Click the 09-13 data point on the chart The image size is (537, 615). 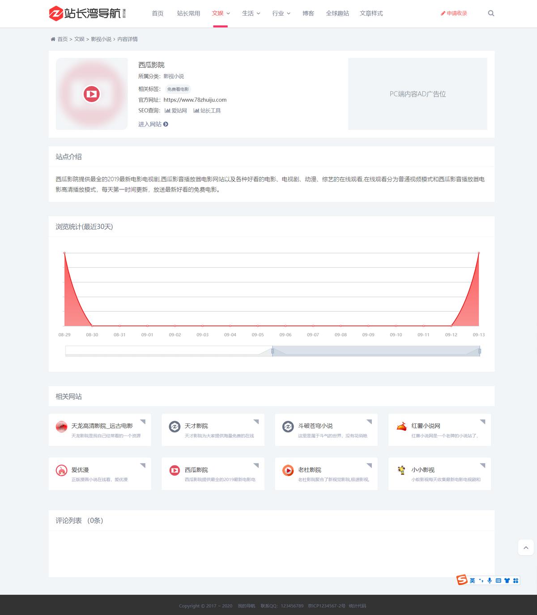(479, 253)
